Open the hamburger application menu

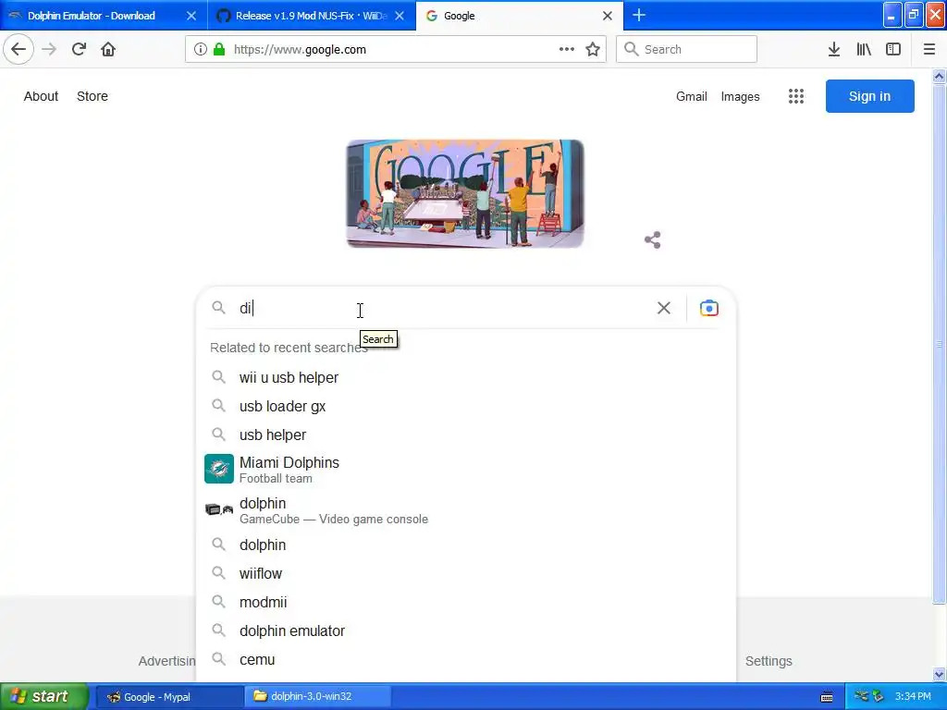click(929, 50)
